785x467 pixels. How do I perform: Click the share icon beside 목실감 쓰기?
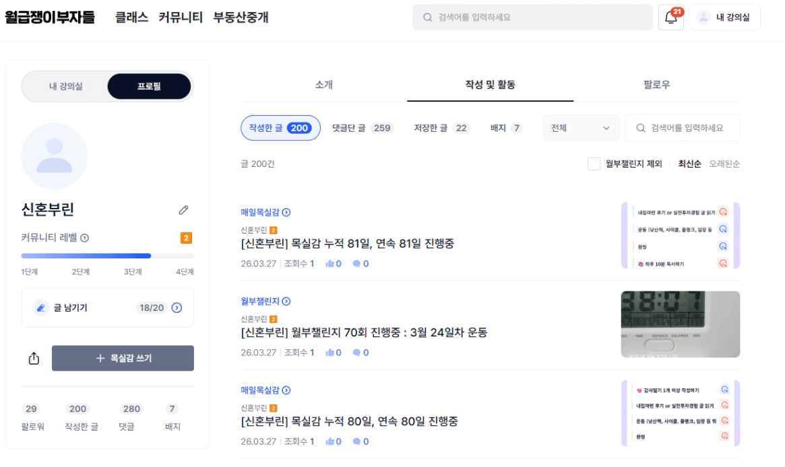click(34, 359)
